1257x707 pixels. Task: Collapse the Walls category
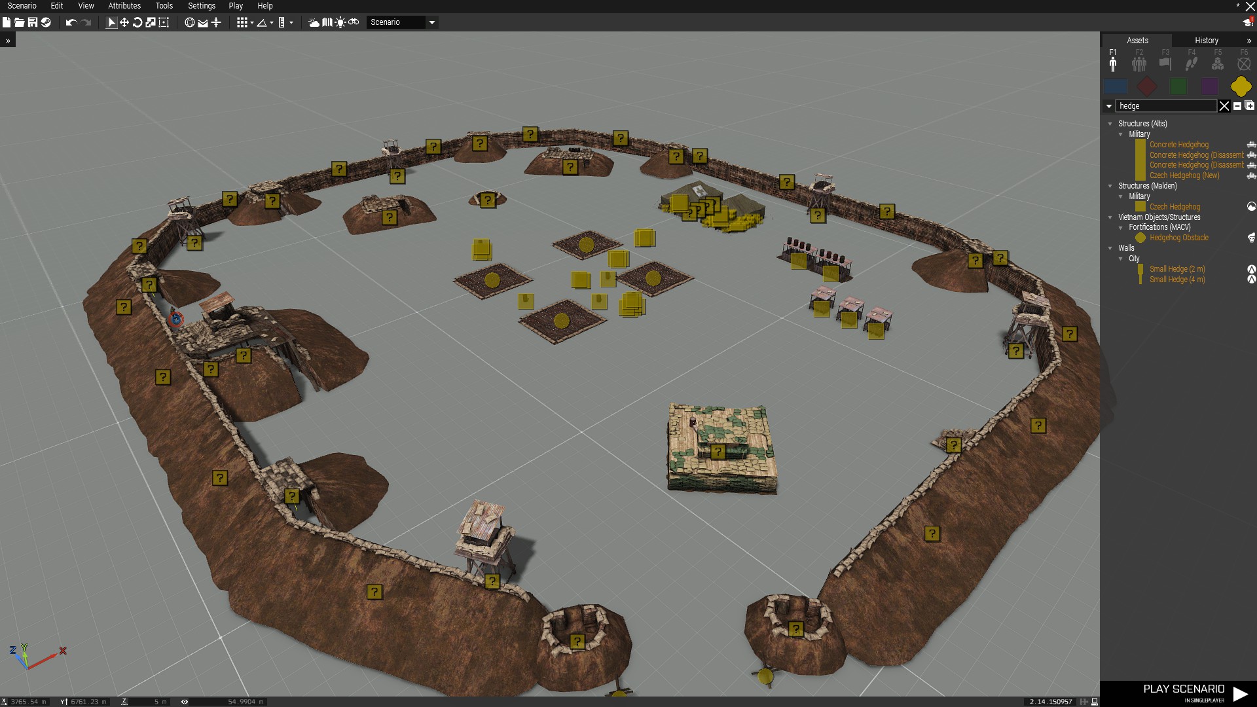coord(1110,248)
